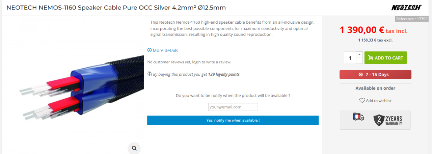Screen dimensions: 432x154
Task: Decrease quantity with the minus stepper
Action: 359,61
